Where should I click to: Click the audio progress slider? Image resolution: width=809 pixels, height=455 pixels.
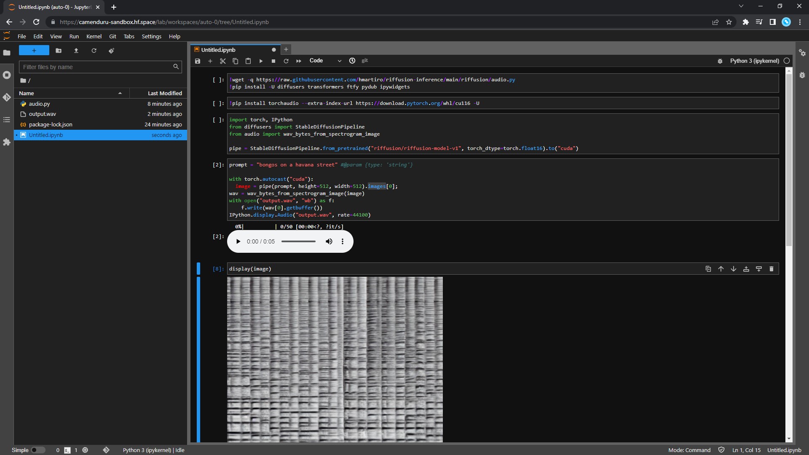[x=298, y=241]
